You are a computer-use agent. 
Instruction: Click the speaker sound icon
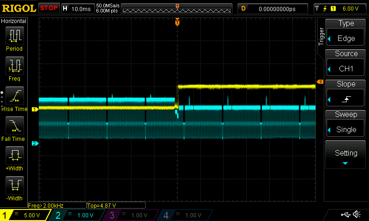[x=357, y=215]
